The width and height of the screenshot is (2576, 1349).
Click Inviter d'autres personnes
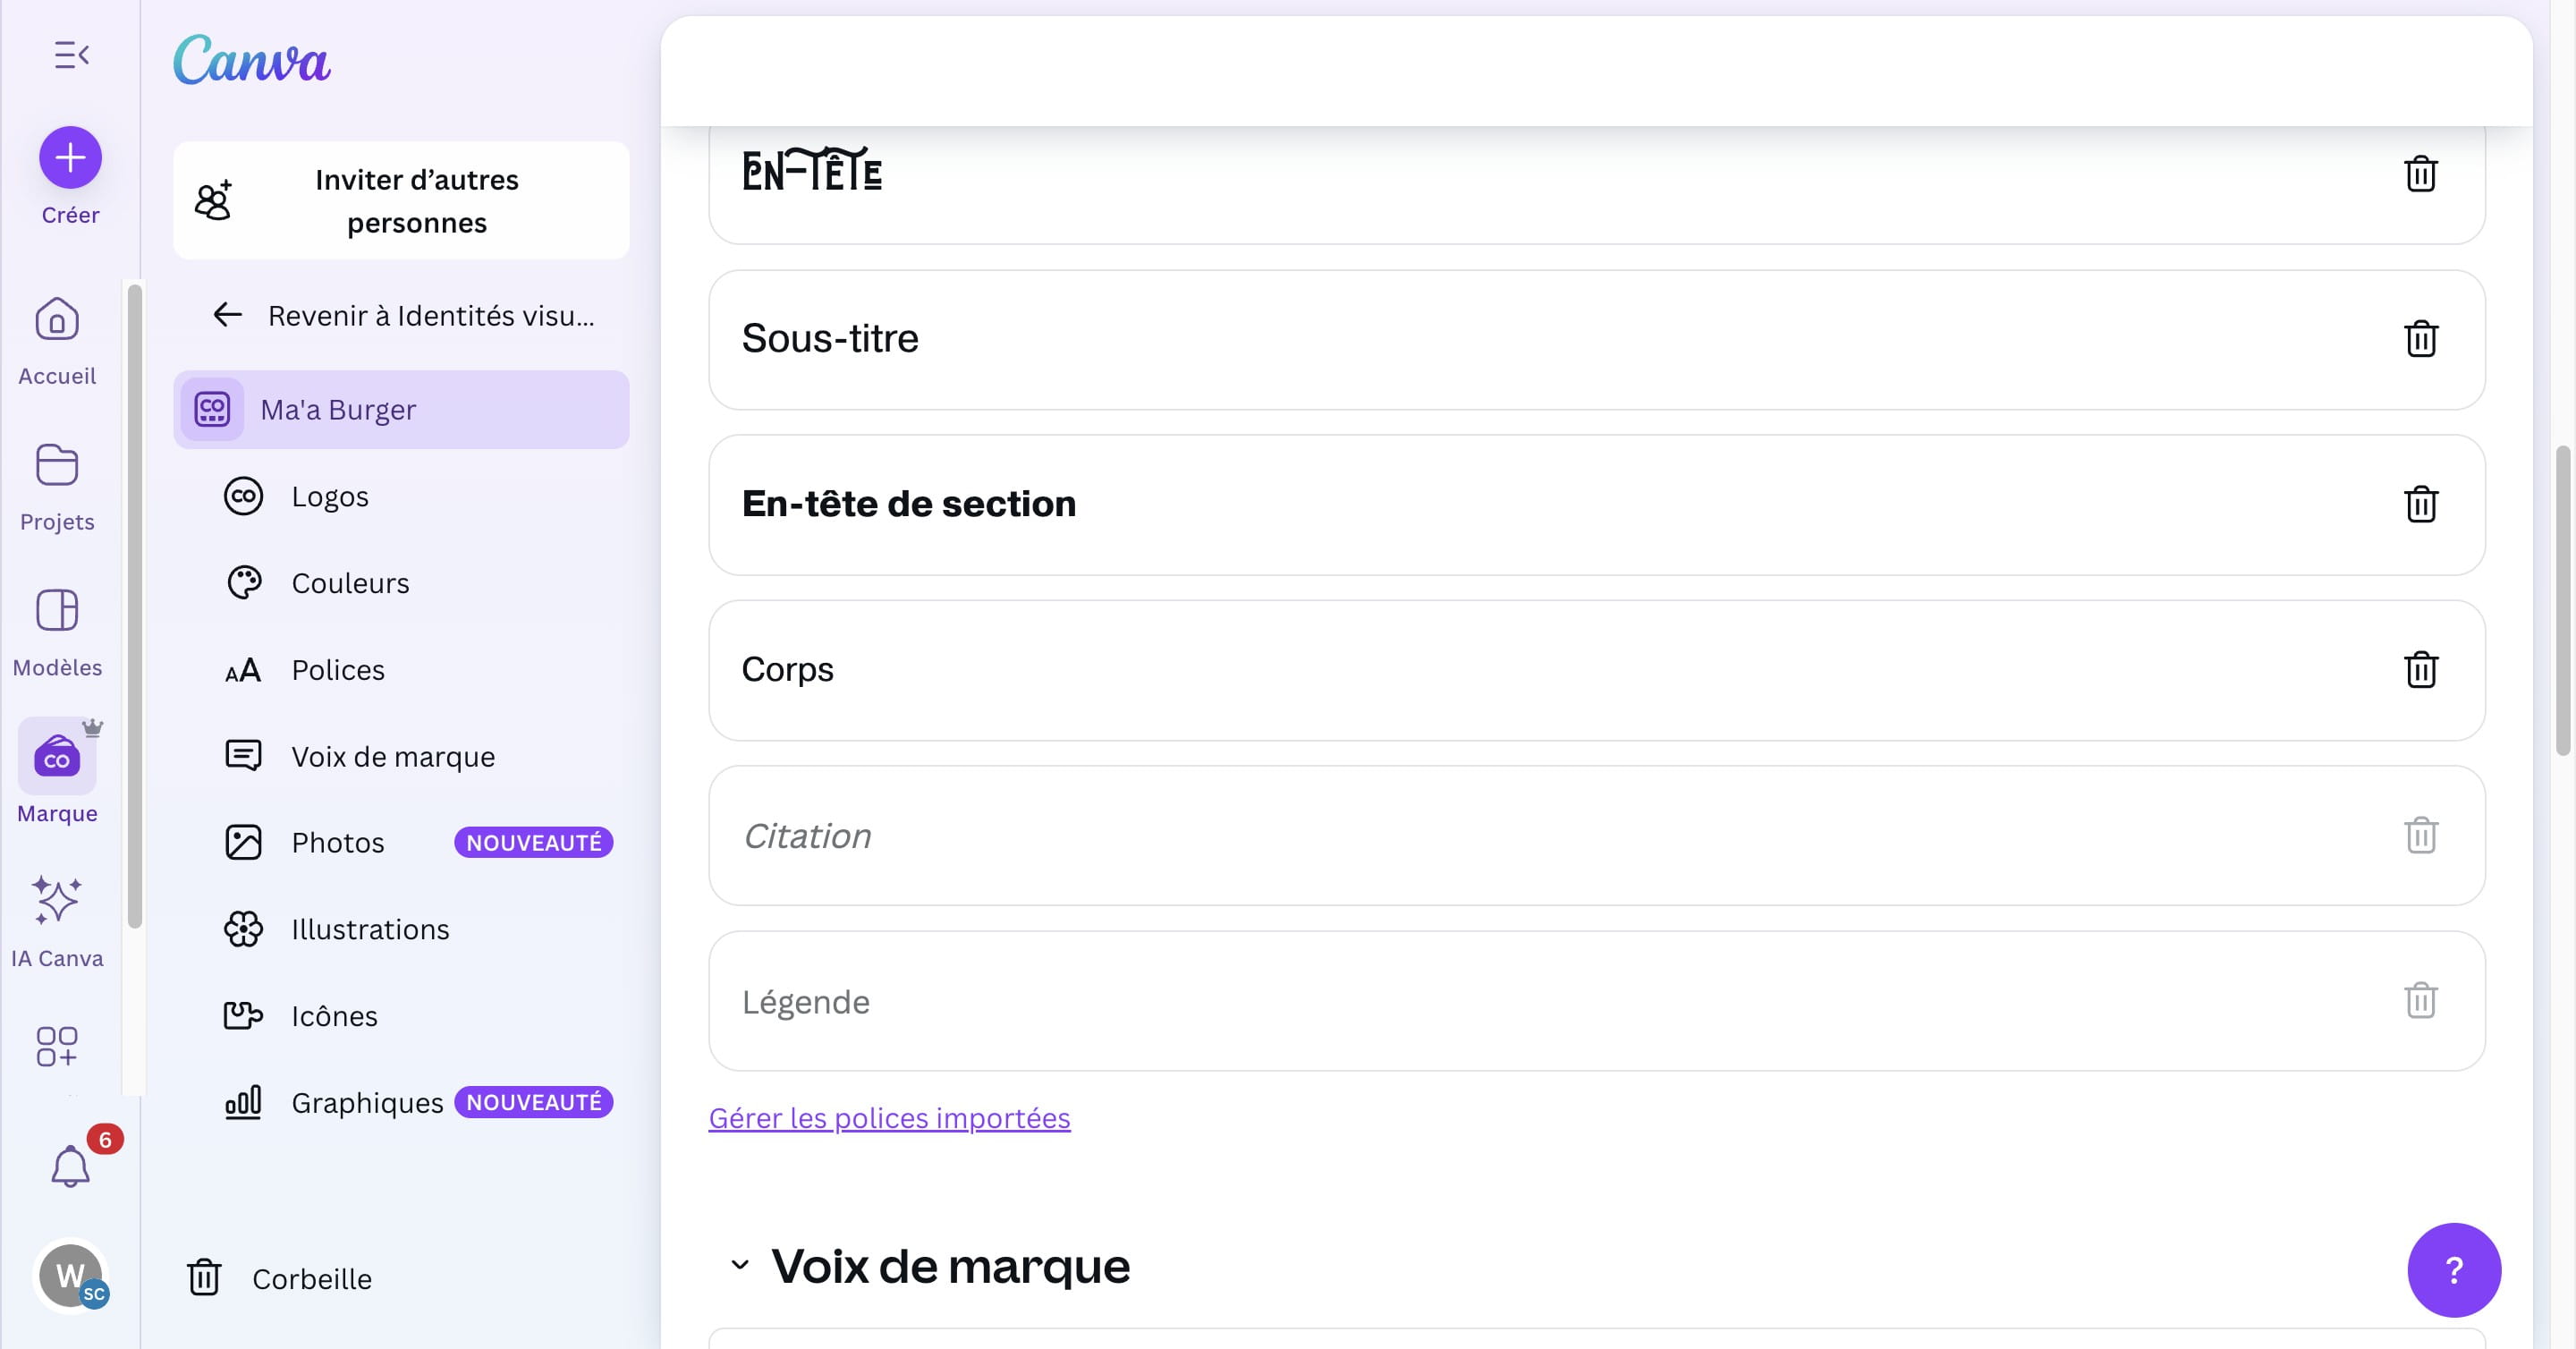click(401, 200)
